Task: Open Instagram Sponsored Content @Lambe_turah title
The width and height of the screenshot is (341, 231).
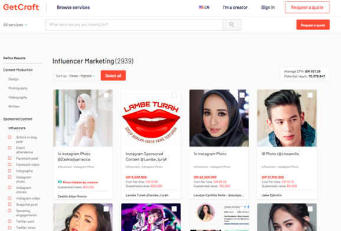Action: 146,157
